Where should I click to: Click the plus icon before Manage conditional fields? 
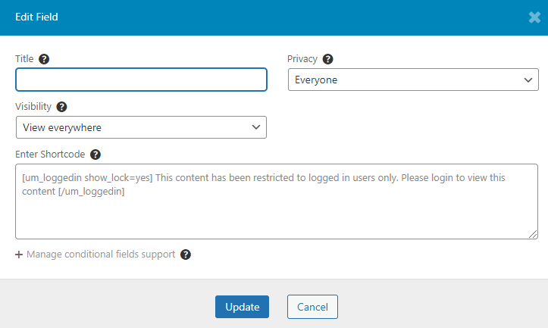(x=19, y=255)
